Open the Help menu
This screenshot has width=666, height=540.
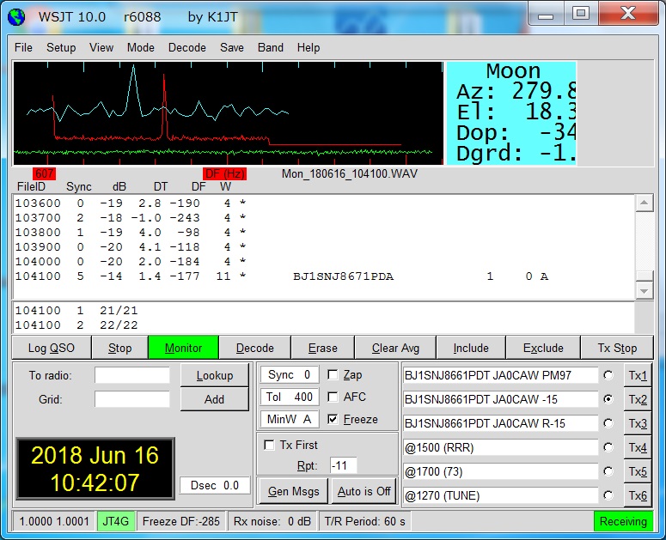pos(309,47)
